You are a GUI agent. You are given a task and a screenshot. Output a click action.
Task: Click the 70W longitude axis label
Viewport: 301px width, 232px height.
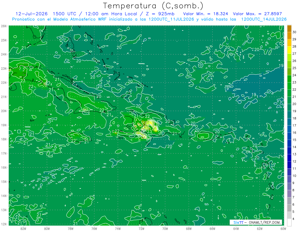(165, 229)
